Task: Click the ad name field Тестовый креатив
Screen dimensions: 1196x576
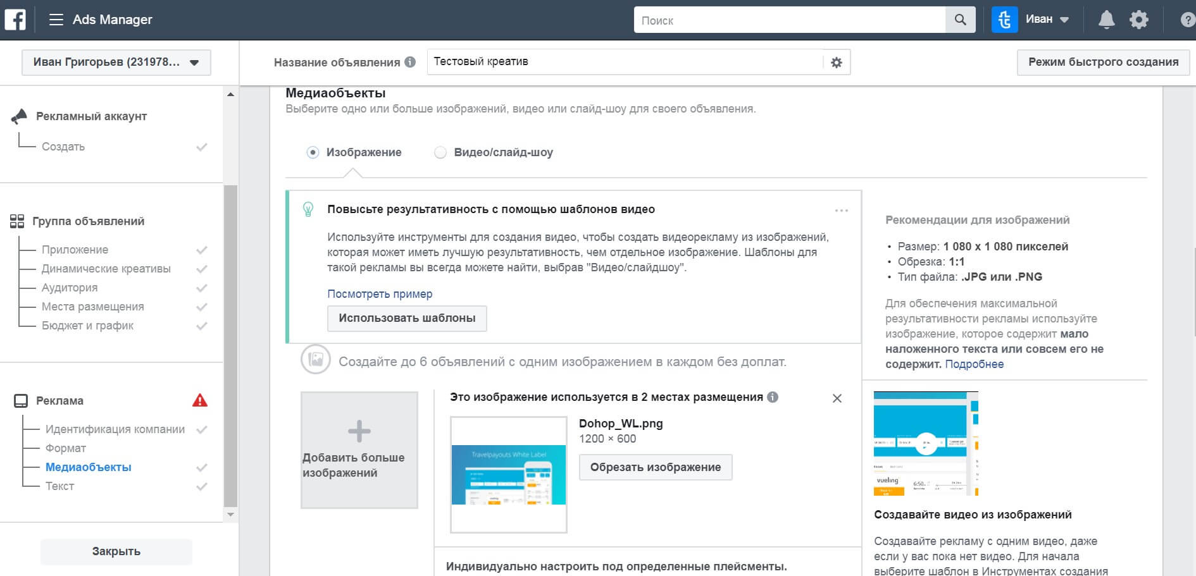Action: [x=625, y=62]
